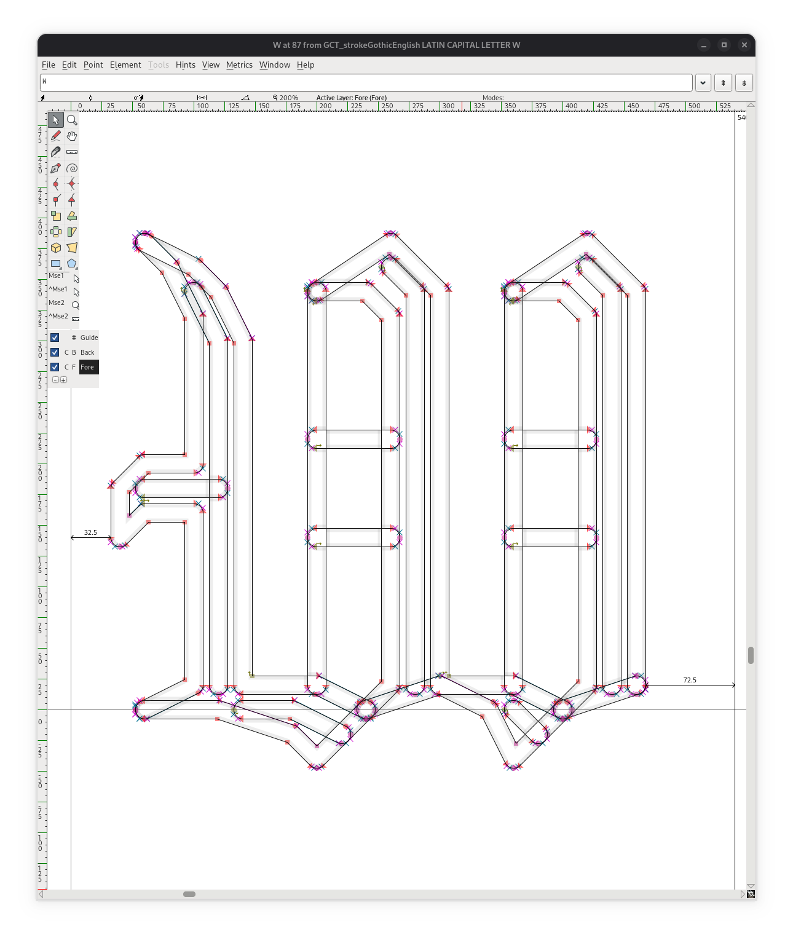Image resolution: width=793 pixels, height=940 pixels.
Task: Uncheck the Back layer visibility
Action: point(55,352)
